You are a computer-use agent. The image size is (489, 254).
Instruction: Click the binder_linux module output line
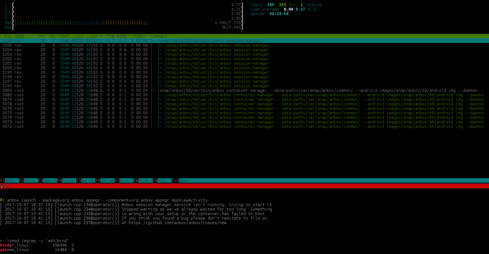point(37,245)
